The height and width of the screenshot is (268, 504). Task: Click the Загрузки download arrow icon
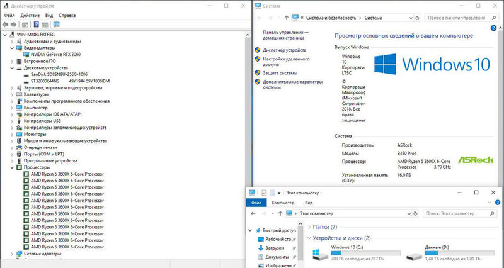pyautogui.click(x=261, y=248)
